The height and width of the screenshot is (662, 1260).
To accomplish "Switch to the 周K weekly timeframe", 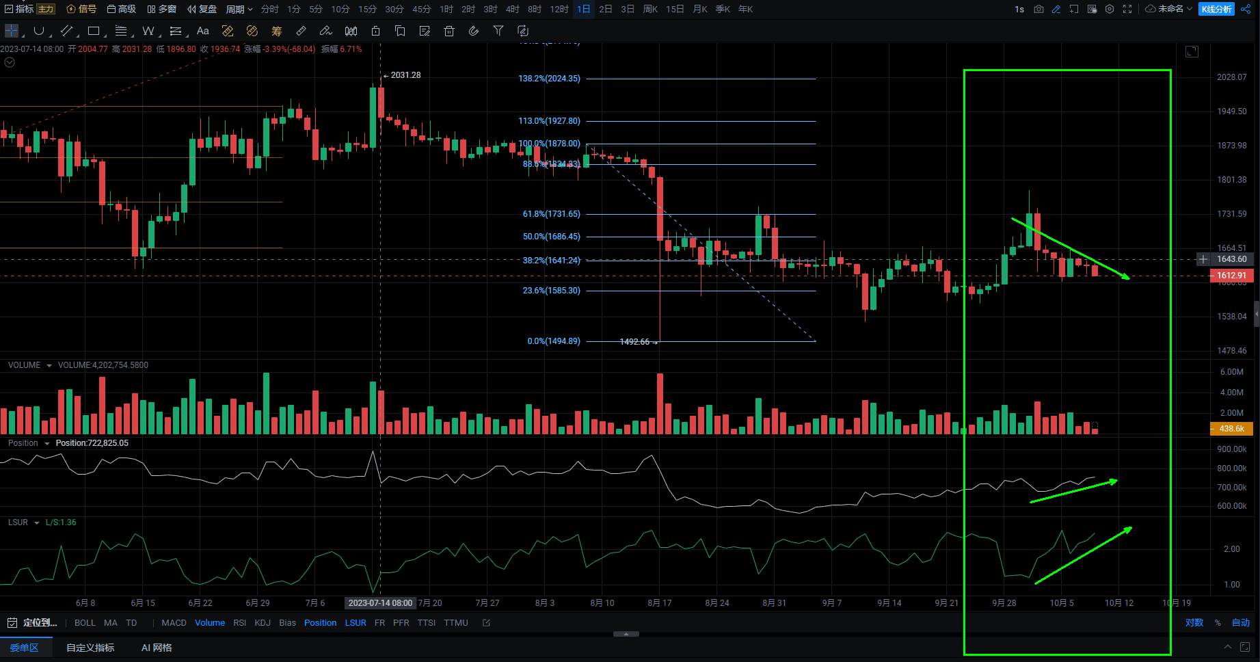I will coord(650,9).
